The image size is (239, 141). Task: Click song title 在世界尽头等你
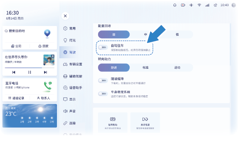coord(16,57)
